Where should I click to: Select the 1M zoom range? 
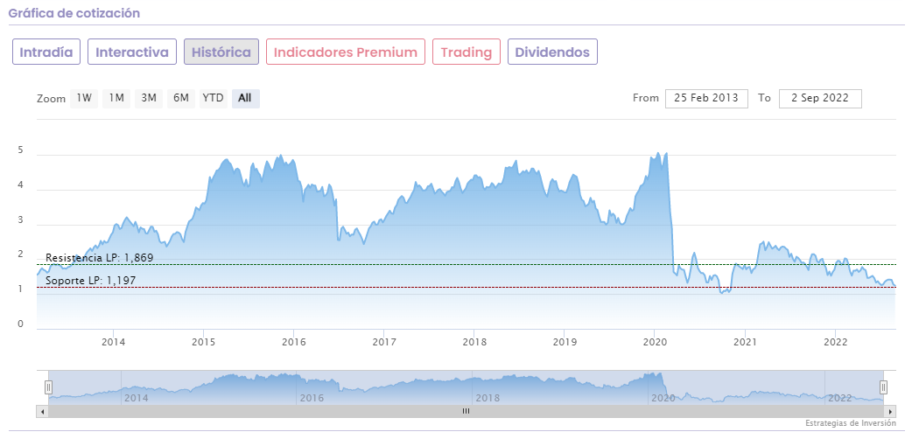point(116,98)
